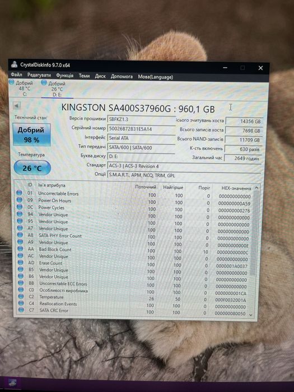Viewport: 294px width, 392px height.
Task: Select the Bad Block Count attribute name
Action: [x=55, y=249]
